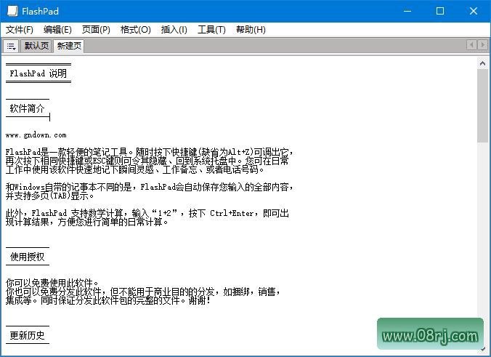Click the line starting '和Windows自带的记事本不同的是'
This screenshot has height=357, width=491.
pyautogui.click(x=150, y=187)
